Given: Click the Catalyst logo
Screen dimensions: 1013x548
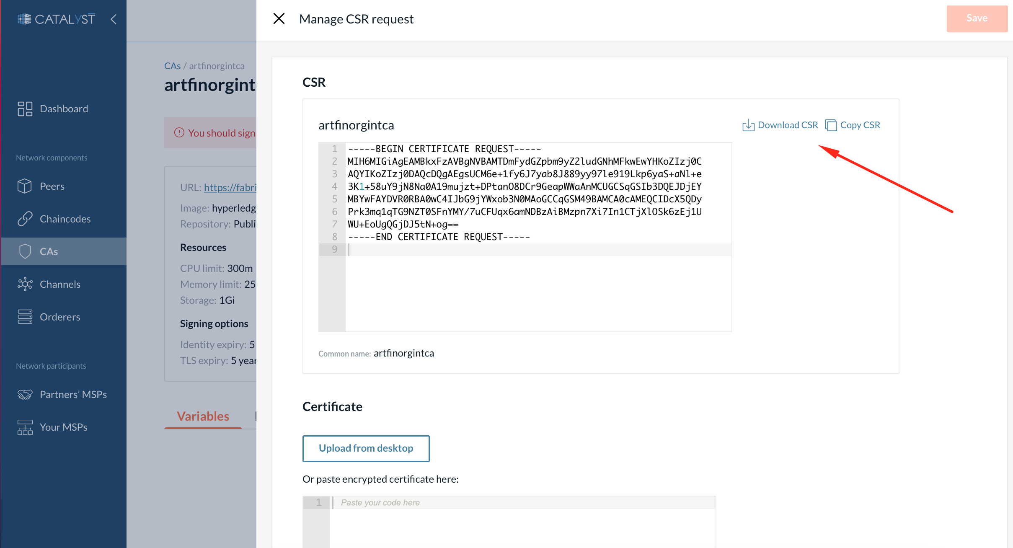Looking at the screenshot, I should point(56,18).
